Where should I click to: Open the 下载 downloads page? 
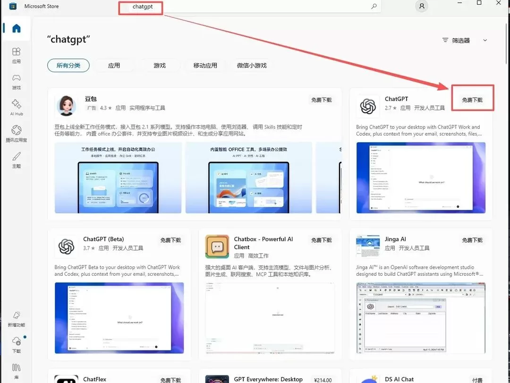(x=16, y=345)
